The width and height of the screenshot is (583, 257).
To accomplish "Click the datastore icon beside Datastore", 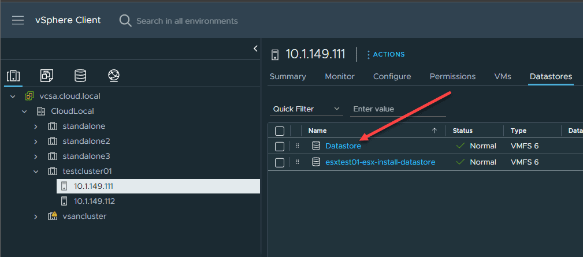I will (x=316, y=146).
